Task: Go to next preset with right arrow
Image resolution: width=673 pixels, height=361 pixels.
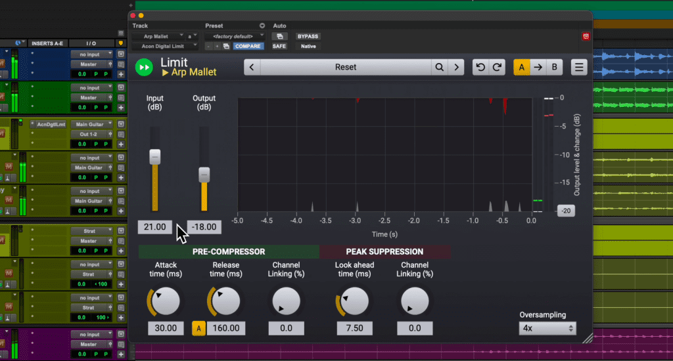Action: coord(456,68)
